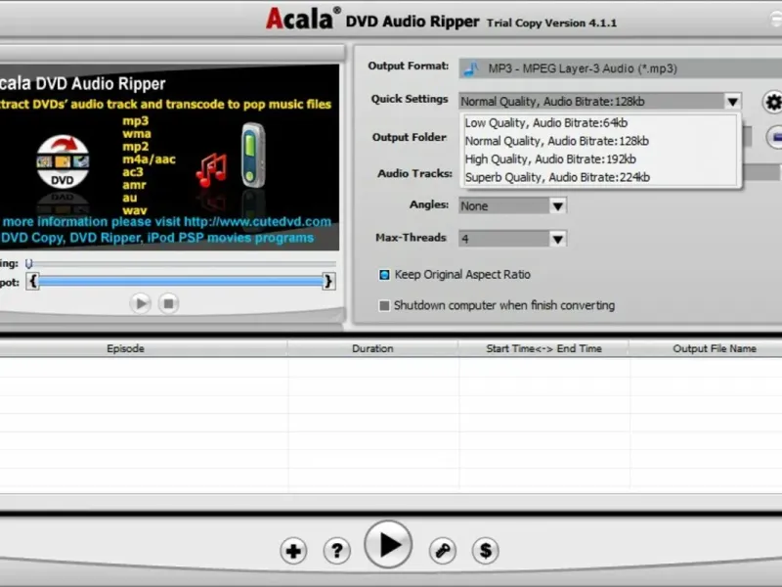Open help with the question mark icon

pos(337,551)
